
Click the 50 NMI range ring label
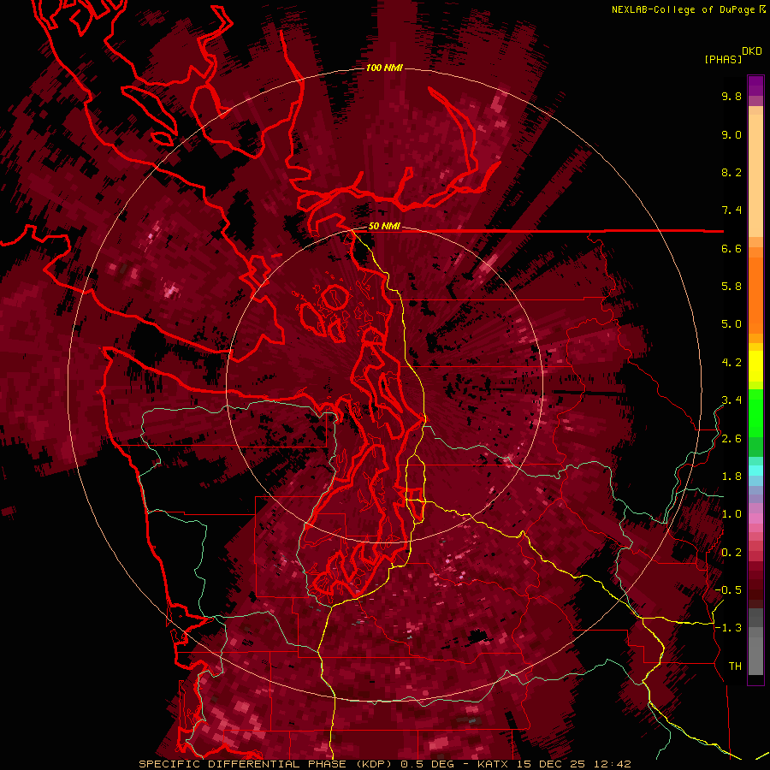pyautogui.click(x=384, y=227)
